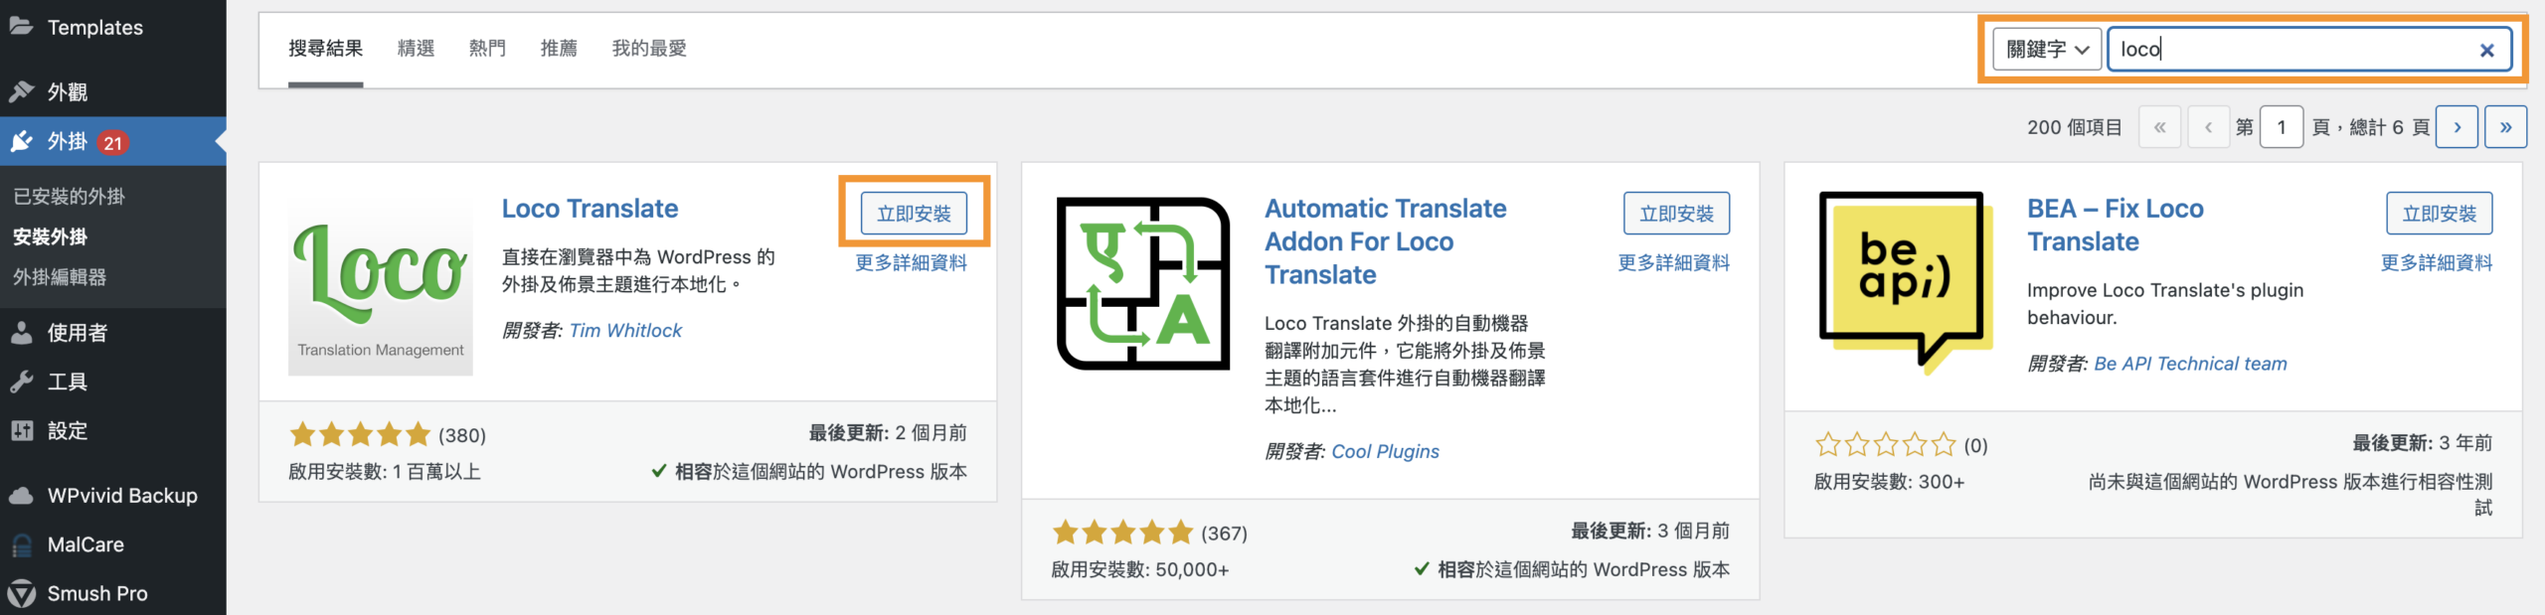Click the 外觀 paintbrush icon

click(x=21, y=92)
